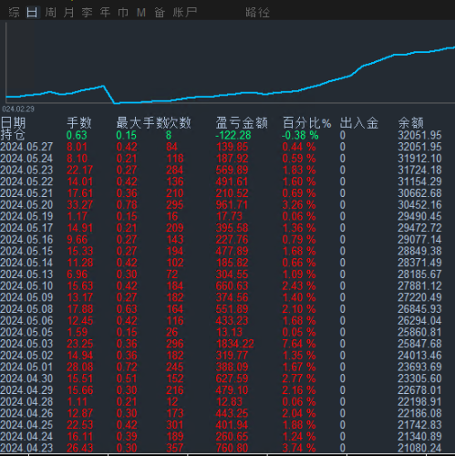Click profit 627.59 on 2024.04.30
This screenshot has height=456, width=455.
coord(232,378)
